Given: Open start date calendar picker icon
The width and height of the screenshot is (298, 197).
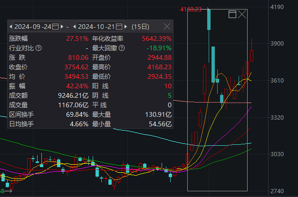Looking at the screenshot, I should 55,27.
